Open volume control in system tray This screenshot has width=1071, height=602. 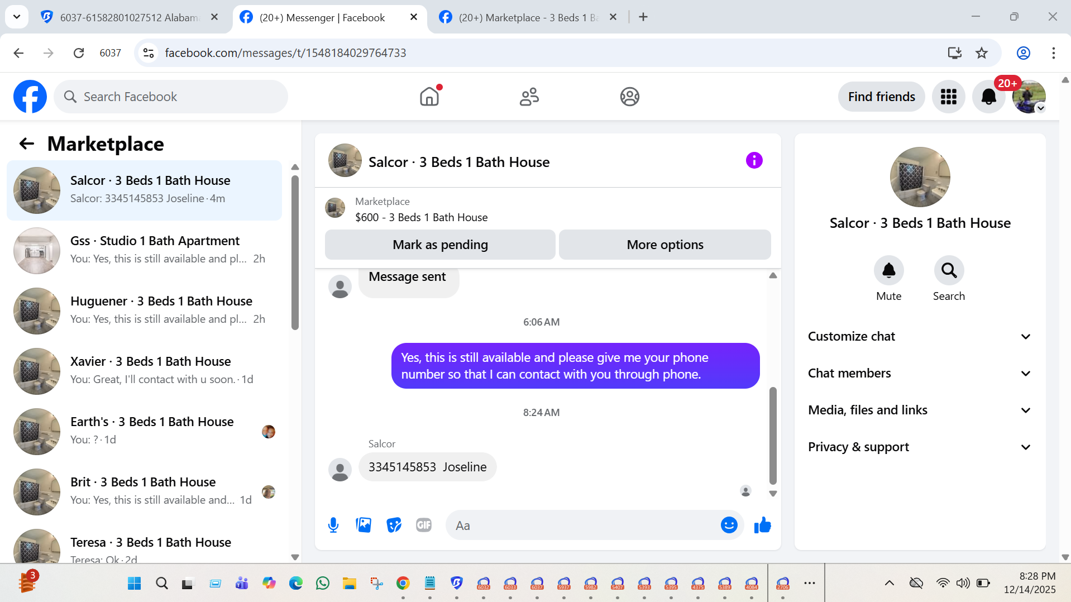click(x=963, y=583)
